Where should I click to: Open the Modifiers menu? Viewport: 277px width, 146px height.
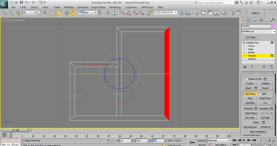[x=69, y=7]
